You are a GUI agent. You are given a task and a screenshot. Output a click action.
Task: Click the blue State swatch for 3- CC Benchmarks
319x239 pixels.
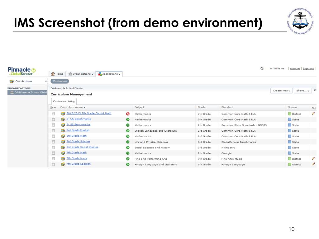pyautogui.click(x=290, y=119)
